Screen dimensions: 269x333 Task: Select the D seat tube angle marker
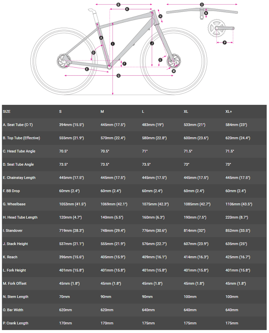coord(93,53)
